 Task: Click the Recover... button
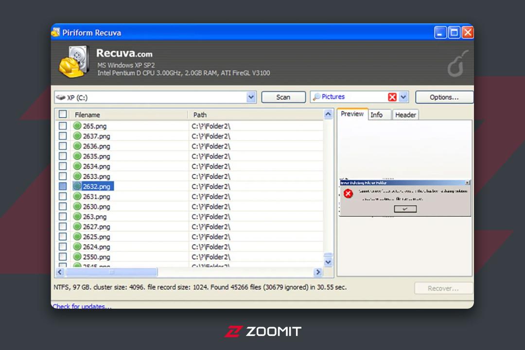(443, 288)
